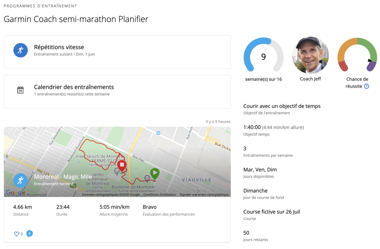The image size is (380, 249).
Task: Click the 23:44 duration value
Action: coord(63,207)
